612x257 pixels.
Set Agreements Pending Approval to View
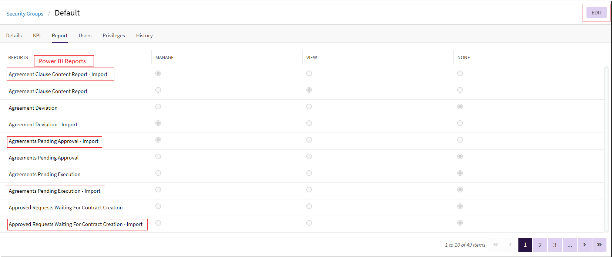(309, 157)
